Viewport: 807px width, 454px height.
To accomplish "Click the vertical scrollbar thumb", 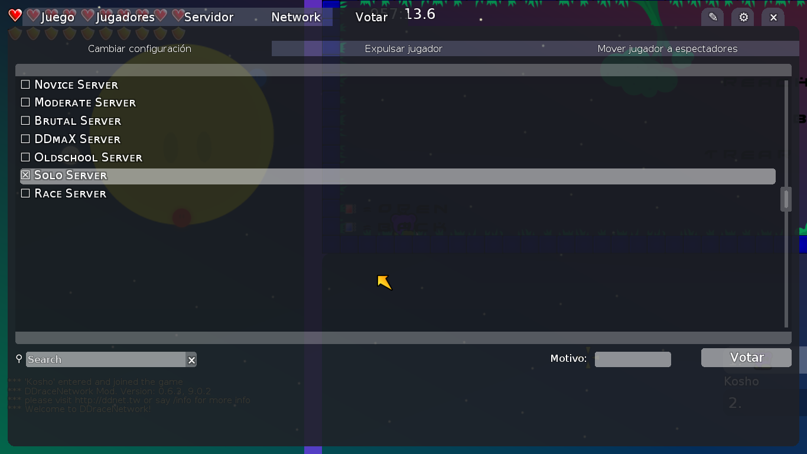I will (786, 199).
